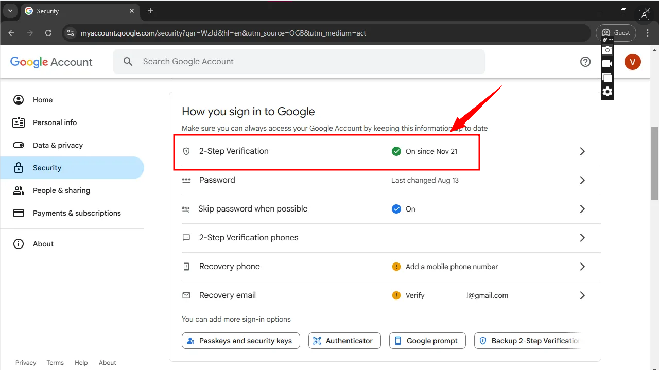Open the profile avatar with letter V
Viewport: 659px width, 370px height.
tap(633, 62)
